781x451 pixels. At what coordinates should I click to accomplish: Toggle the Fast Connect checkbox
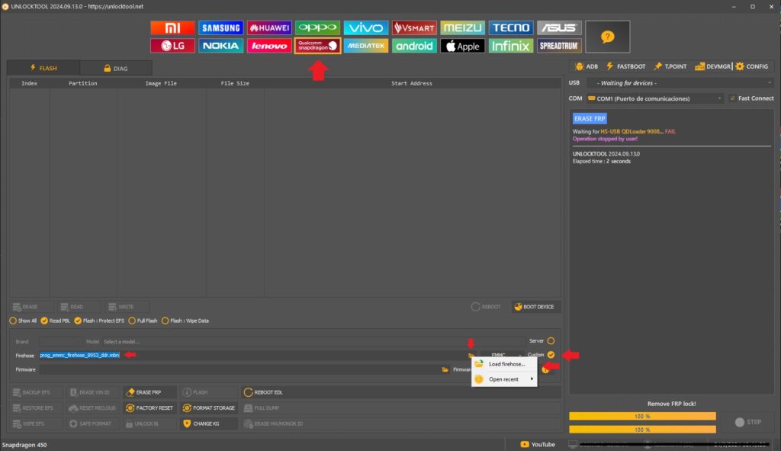pos(733,98)
